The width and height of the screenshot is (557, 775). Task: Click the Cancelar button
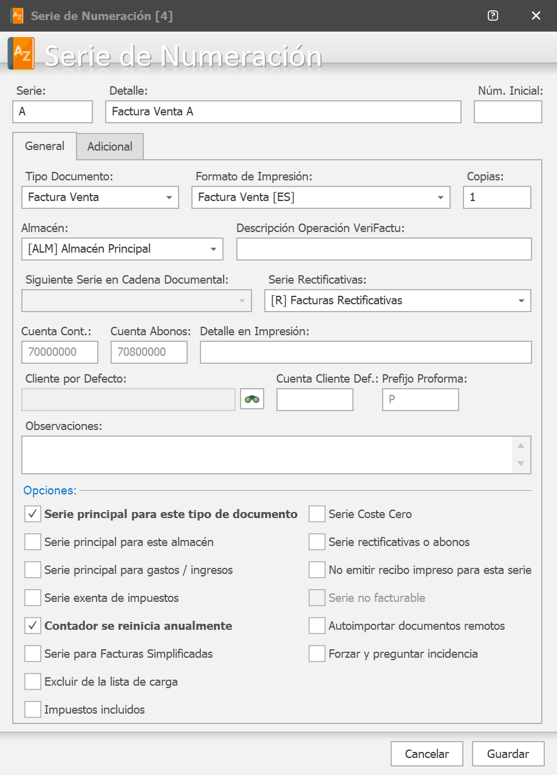point(427,754)
